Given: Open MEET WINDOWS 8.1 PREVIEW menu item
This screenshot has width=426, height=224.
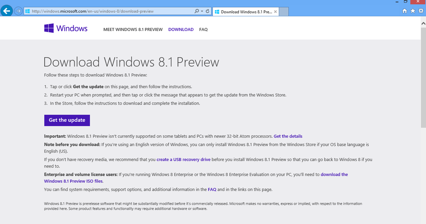Looking at the screenshot, I should (x=133, y=29).
